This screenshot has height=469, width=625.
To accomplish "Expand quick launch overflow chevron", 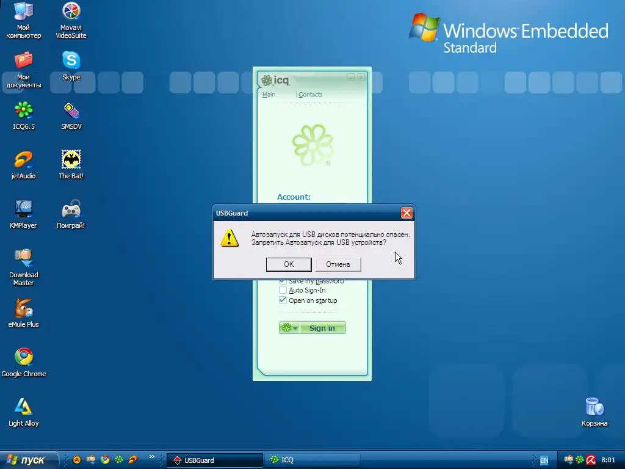I will pyautogui.click(x=151, y=457).
